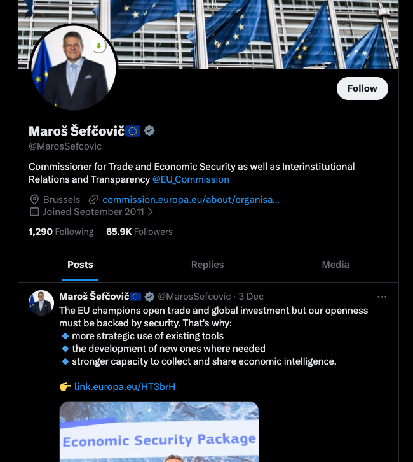Viewport: 413px width, 462px height.
Task: Click the Follow button
Action: pyautogui.click(x=362, y=88)
